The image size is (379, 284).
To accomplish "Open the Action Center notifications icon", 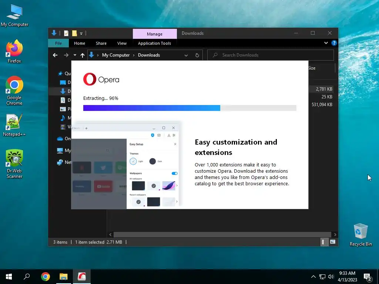I will click(x=368, y=277).
